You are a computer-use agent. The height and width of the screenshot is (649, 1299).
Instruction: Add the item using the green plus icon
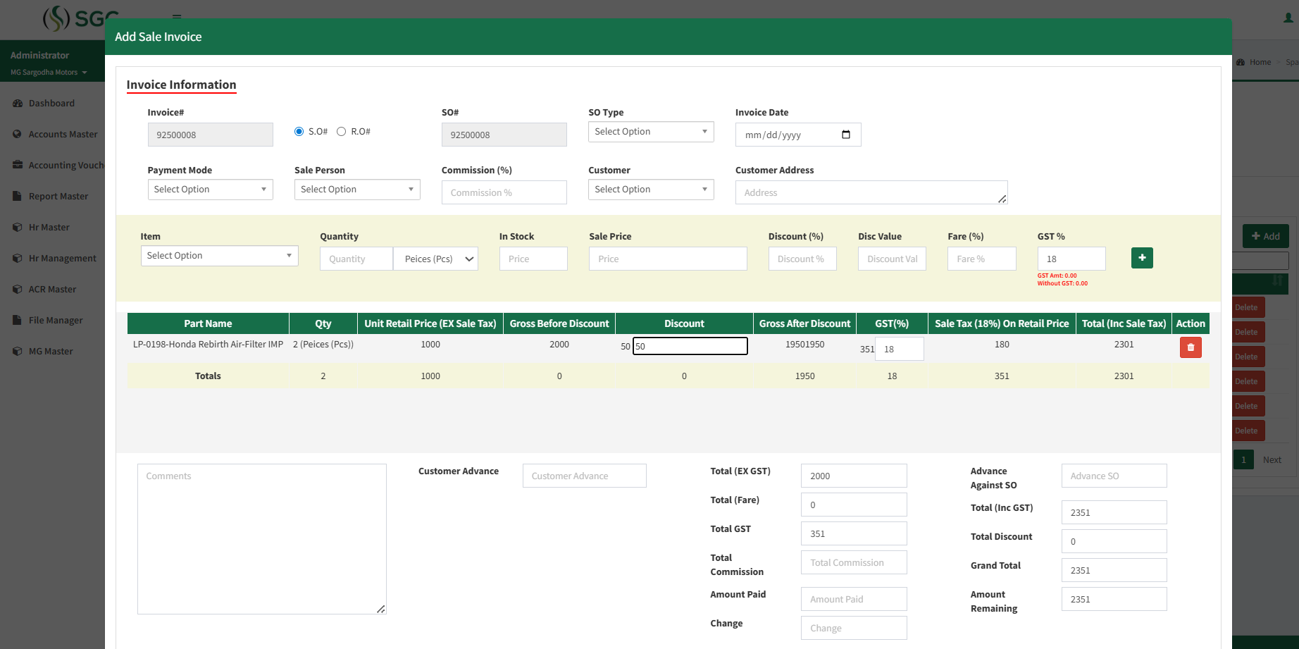[x=1141, y=258]
